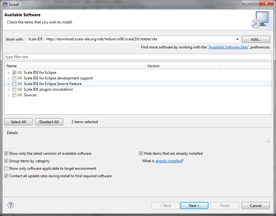Viewport: 276px width, 216px height.
Task: Click the Eclipse icon in the title bar
Action: [5, 4]
